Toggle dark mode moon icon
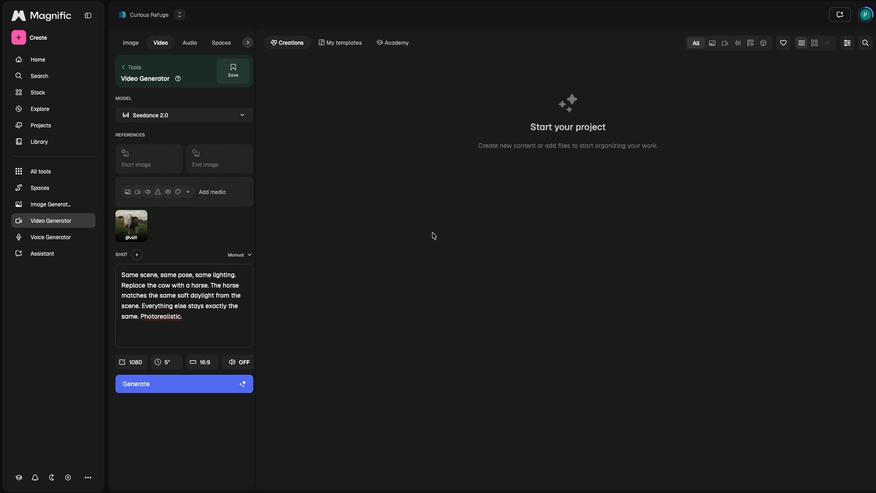Screen dimensions: 876x493 (52, 477)
